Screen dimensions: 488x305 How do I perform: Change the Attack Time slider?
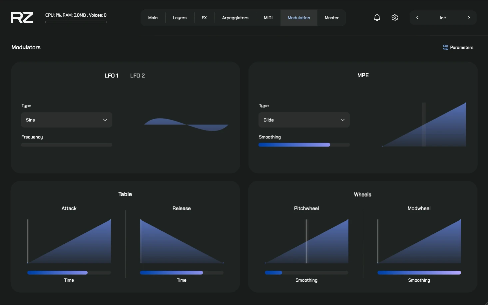(x=69, y=273)
